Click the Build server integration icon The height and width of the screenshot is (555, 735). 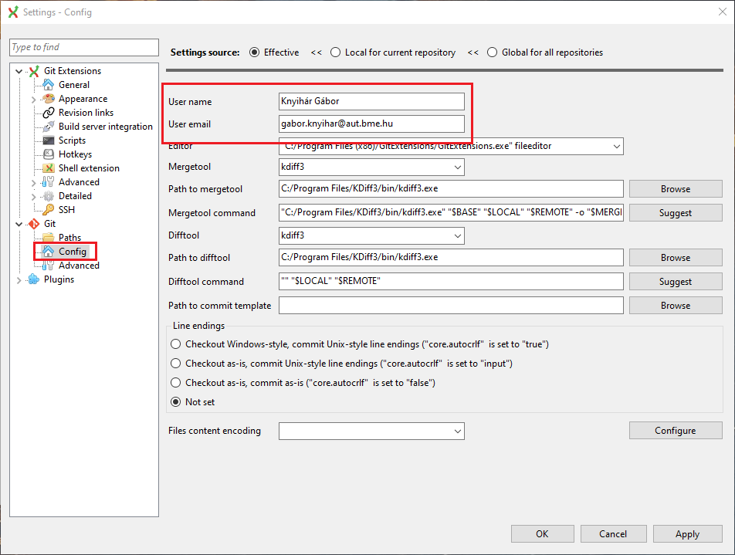click(x=49, y=127)
